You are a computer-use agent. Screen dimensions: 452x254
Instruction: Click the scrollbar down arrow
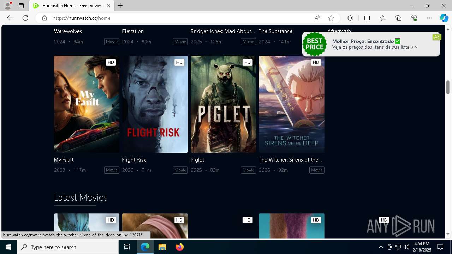click(448, 234)
